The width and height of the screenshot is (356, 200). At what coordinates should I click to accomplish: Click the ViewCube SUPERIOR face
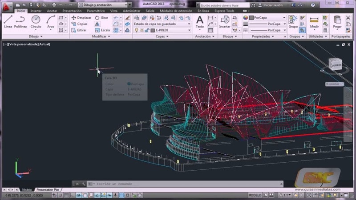pyautogui.click(x=336, y=65)
